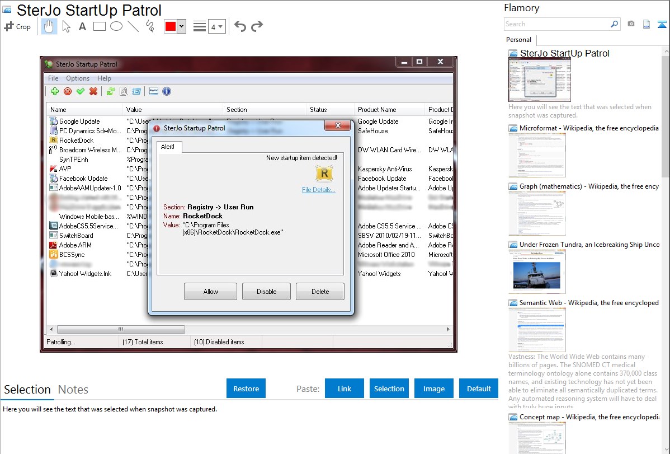The height and width of the screenshot is (454, 670).
Task: Open the Graph (mathematics) snapshot thumbnail
Action: coord(537,213)
